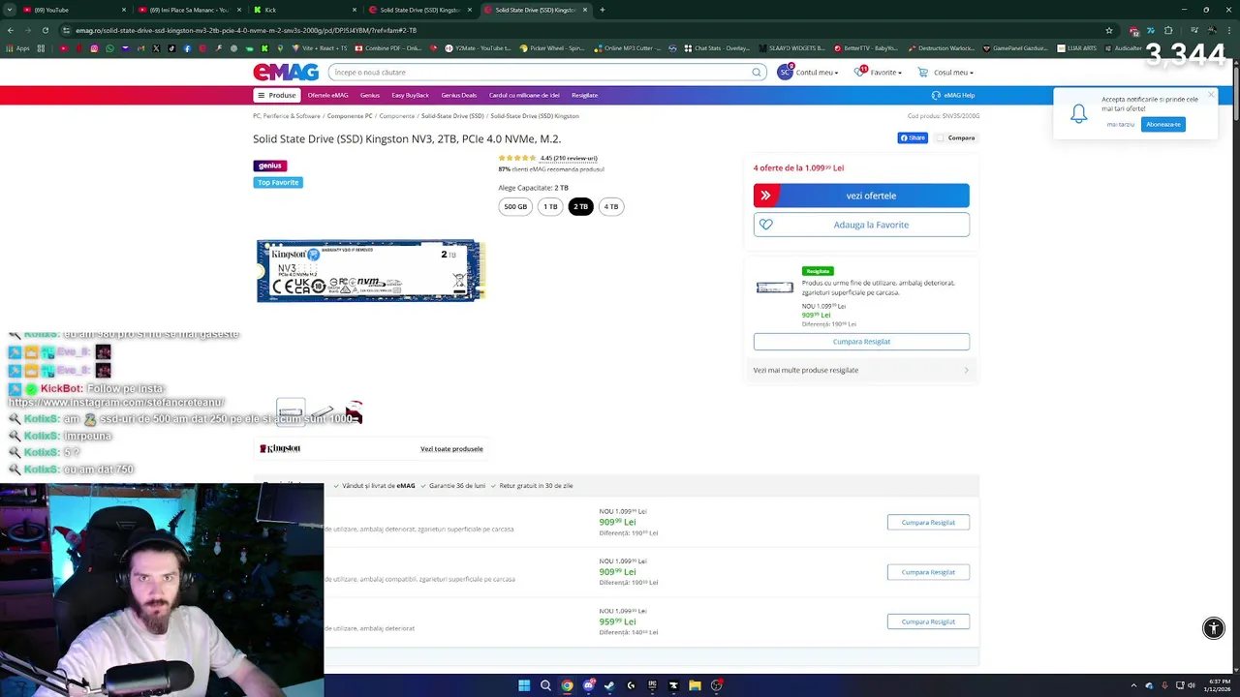Click the Favorite heart icon in header
The height and width of the screenshot is (697, 1240).
pos(859,73)
